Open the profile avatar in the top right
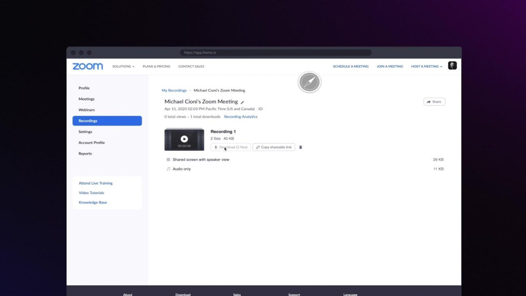Viewport: 526px width, 296px height. pos(452,65)
